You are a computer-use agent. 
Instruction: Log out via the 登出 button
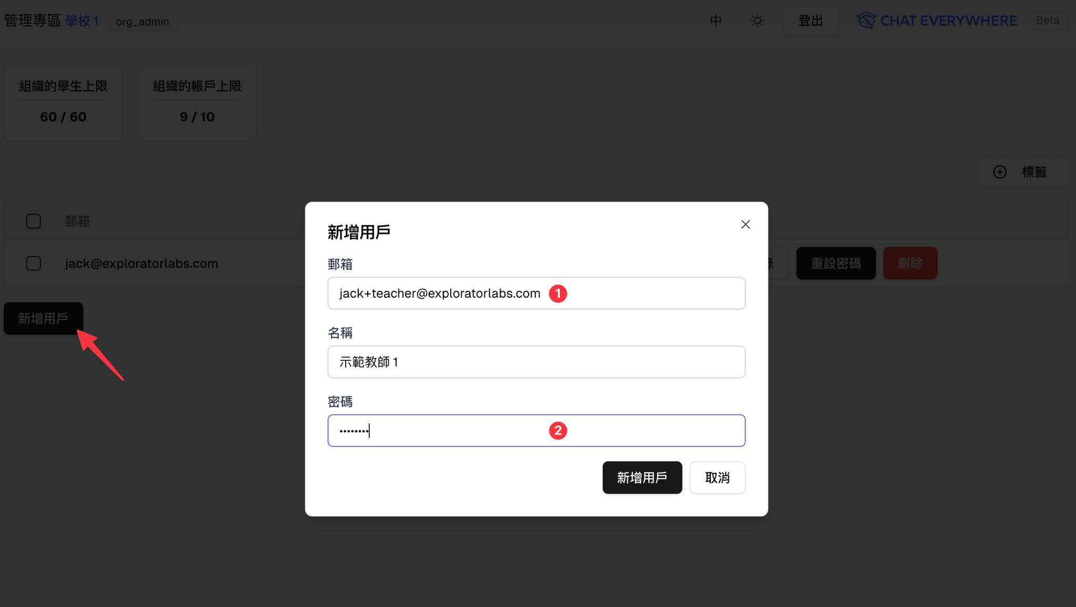pyautogui.click(x=811, y=20)
